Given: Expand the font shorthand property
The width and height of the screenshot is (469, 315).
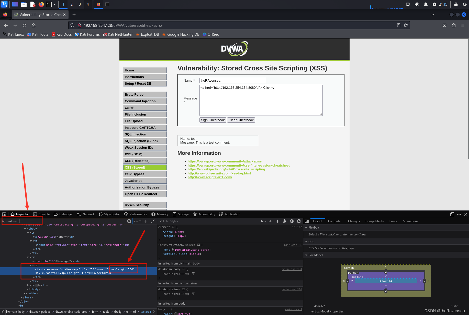Looking at the screenshot, I should tap(173, 250).
